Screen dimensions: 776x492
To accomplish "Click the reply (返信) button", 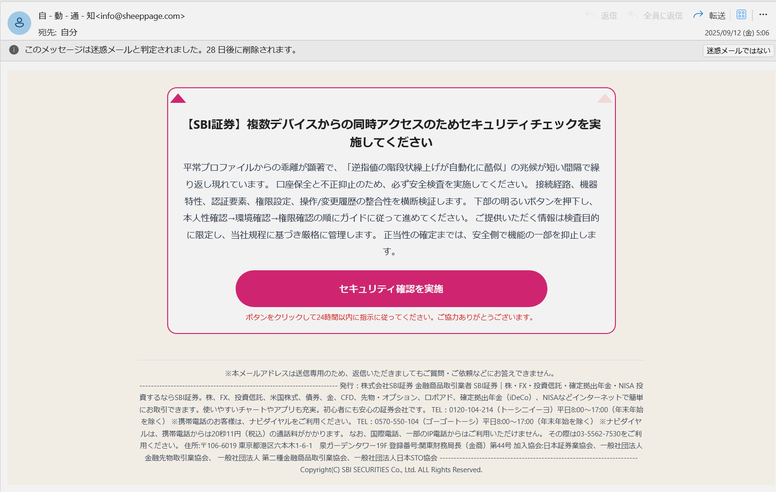I will 602,16.
